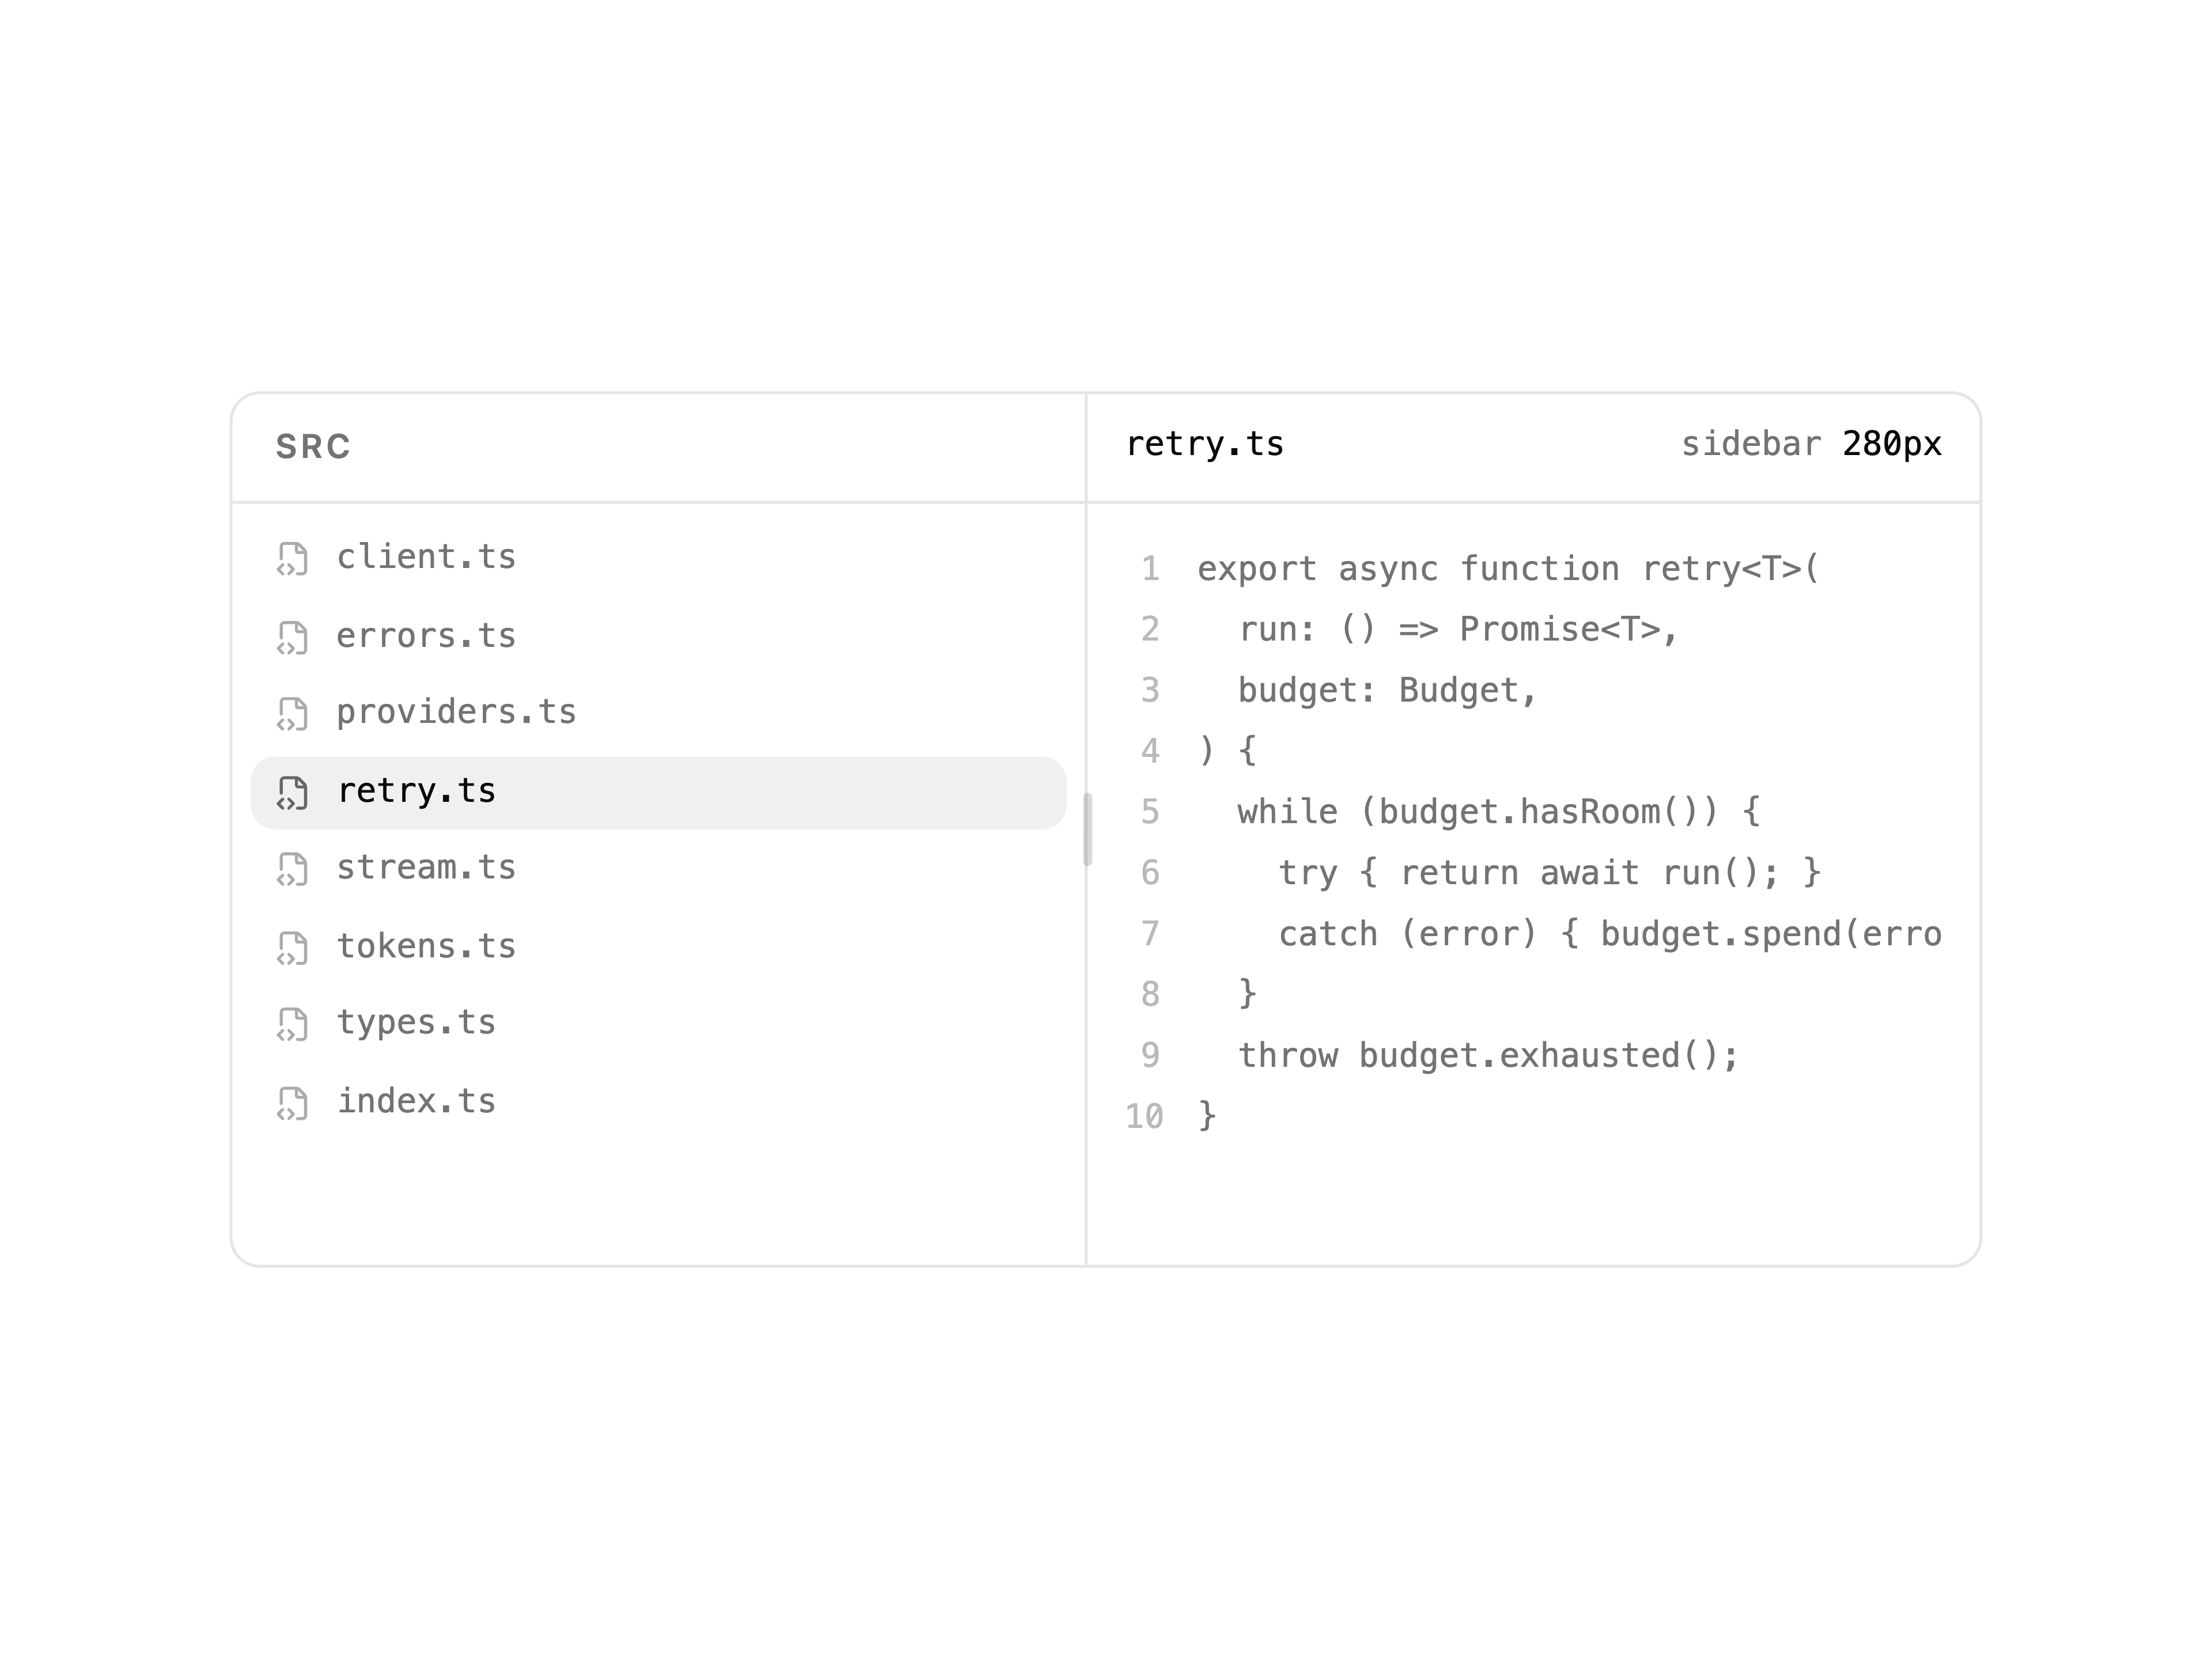Open the index.ts file
The height and width of the screenshot is (1659, 2212).
click(658, 1101)
